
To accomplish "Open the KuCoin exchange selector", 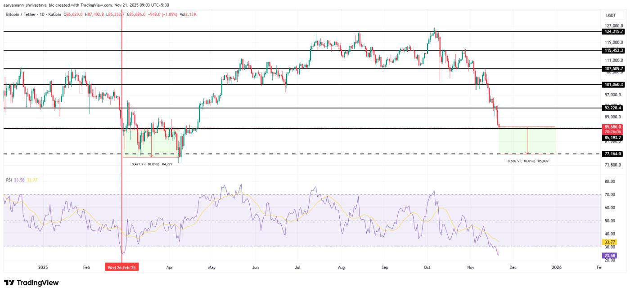I will click(x=54, y=14).
